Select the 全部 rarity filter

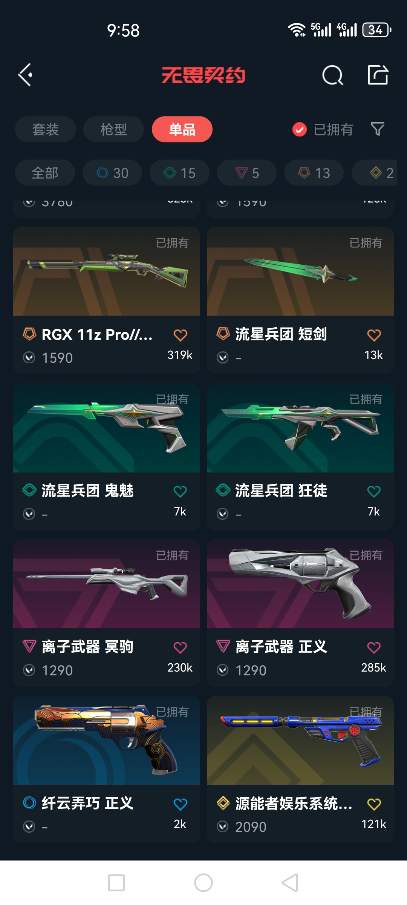[x=45, y=173]
